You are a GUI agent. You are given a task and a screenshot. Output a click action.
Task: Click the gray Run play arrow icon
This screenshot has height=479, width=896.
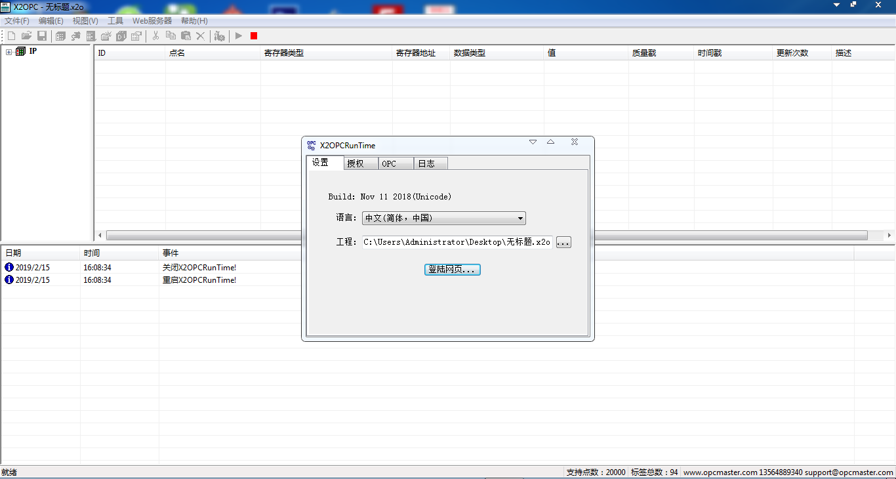click(239, 36)
